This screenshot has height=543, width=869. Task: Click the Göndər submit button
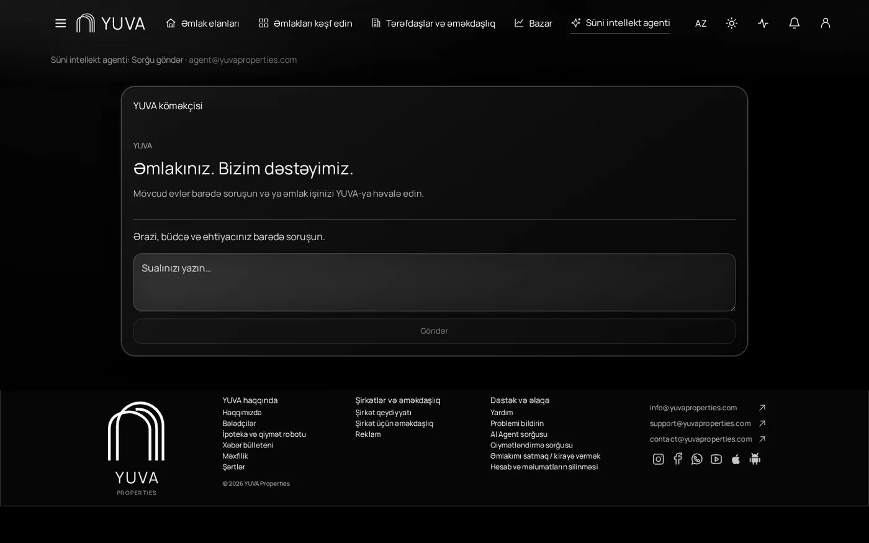(x=434, y=331)
